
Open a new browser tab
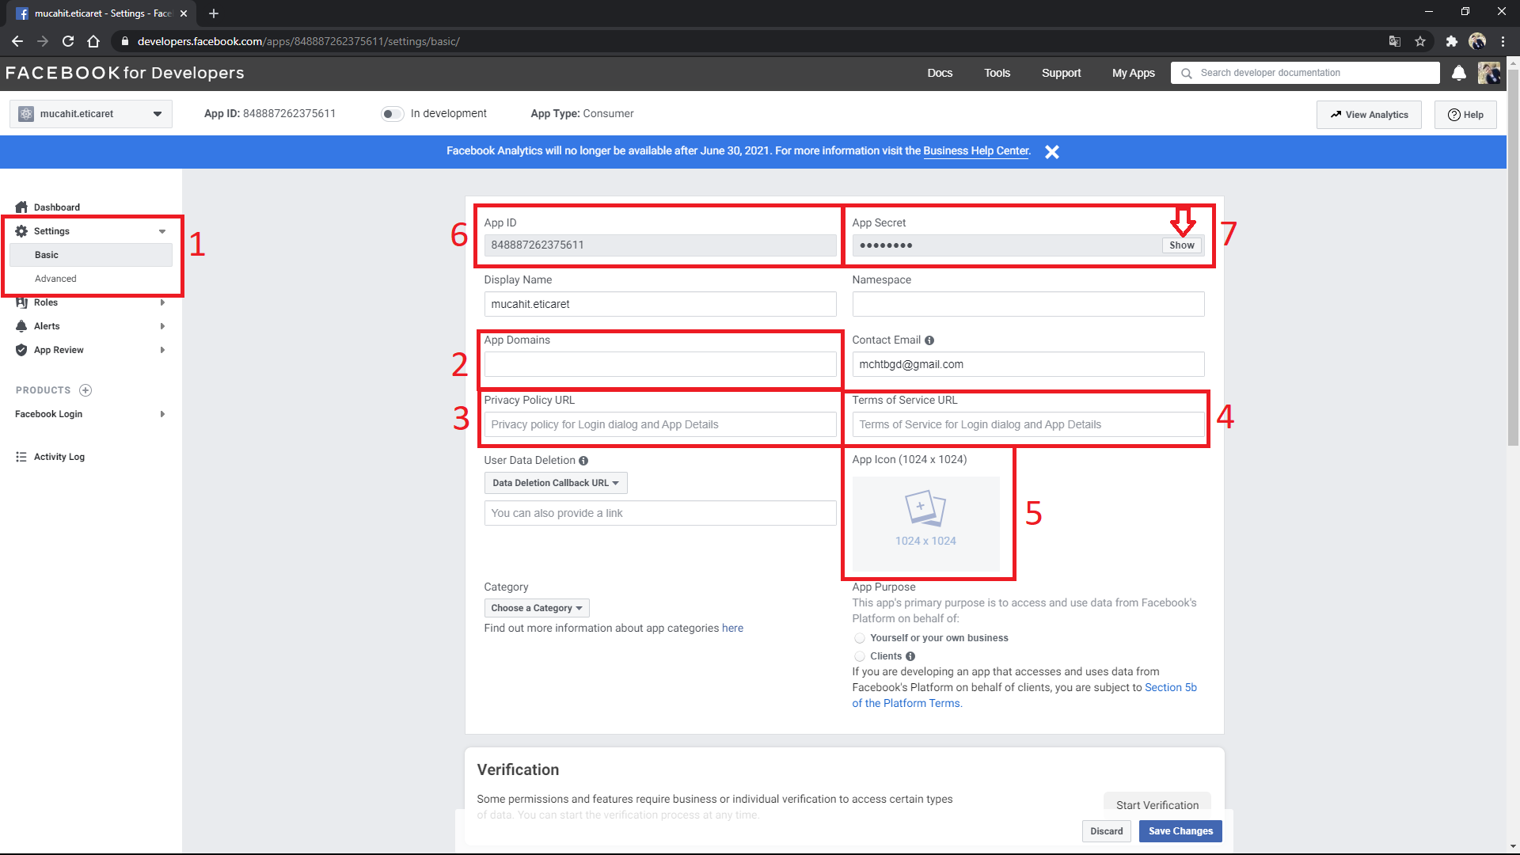point(214,13)
